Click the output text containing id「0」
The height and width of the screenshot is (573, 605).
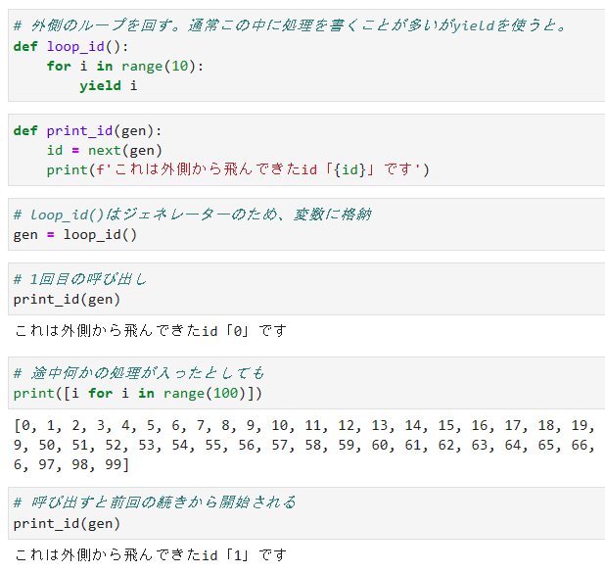[x=151, y=331]
